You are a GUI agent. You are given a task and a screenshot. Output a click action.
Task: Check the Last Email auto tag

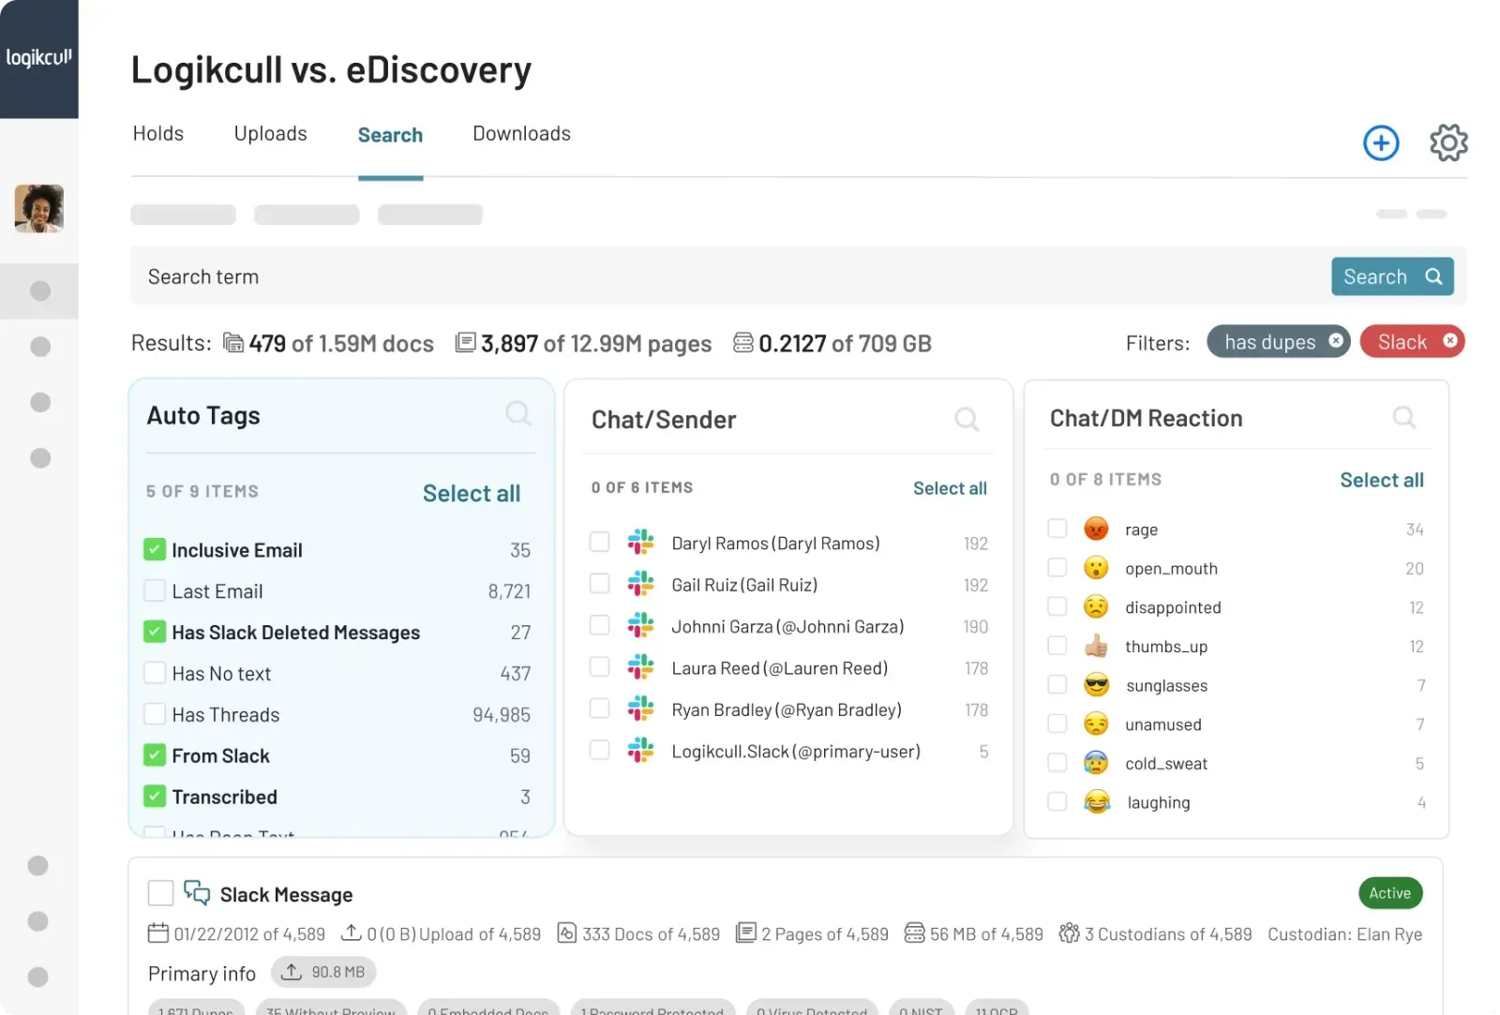(155, 591)
